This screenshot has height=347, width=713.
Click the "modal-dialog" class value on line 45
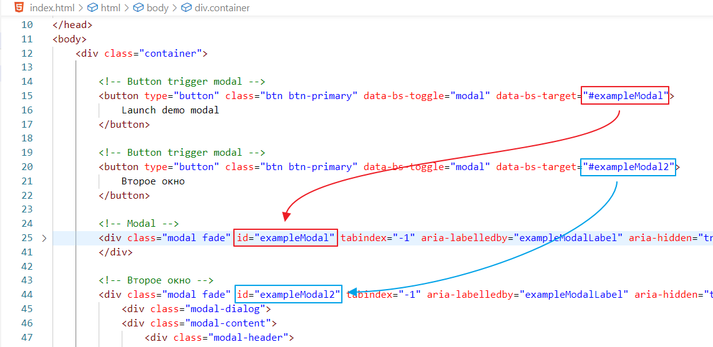[226, 309]
